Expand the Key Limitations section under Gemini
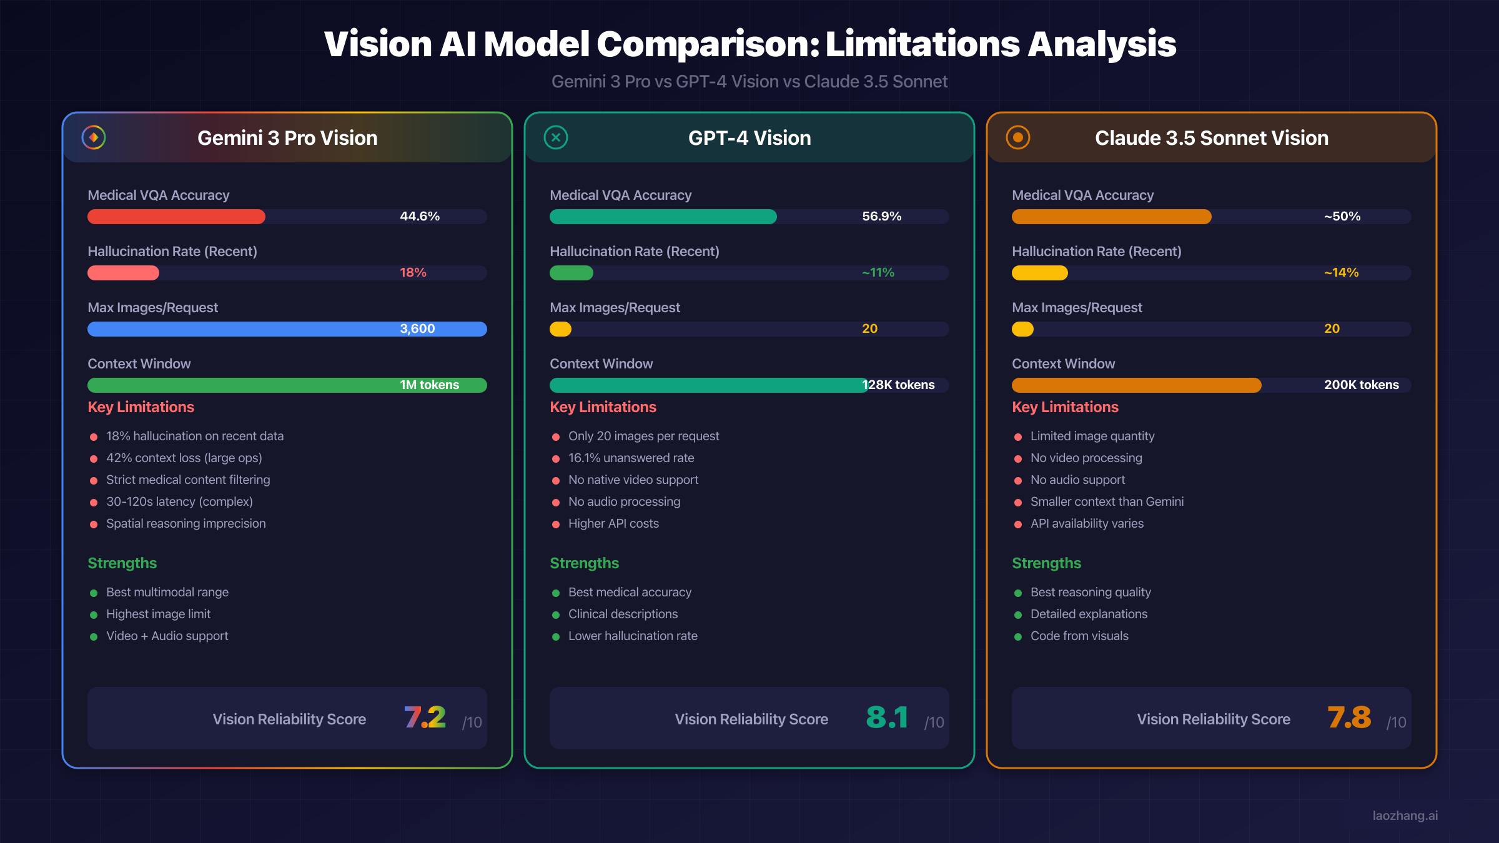The height and width of the screenshot is (843, 1499). point(141,407)
